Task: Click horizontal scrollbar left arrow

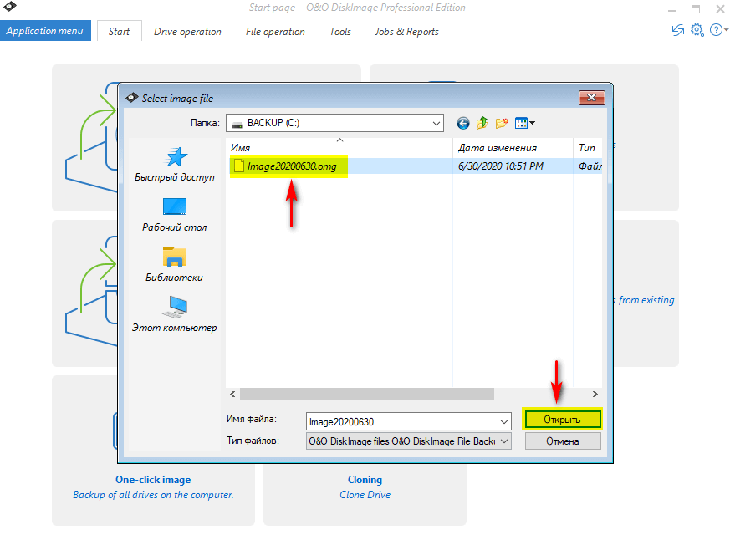Action: click(x=232, y=395)
